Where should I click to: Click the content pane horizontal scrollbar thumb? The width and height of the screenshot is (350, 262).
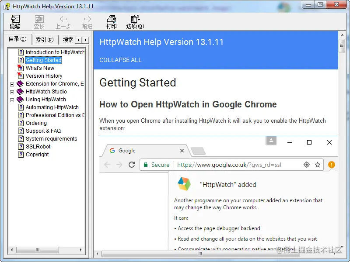click(200, 254)
